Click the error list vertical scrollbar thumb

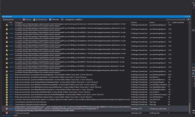(190, 107)
